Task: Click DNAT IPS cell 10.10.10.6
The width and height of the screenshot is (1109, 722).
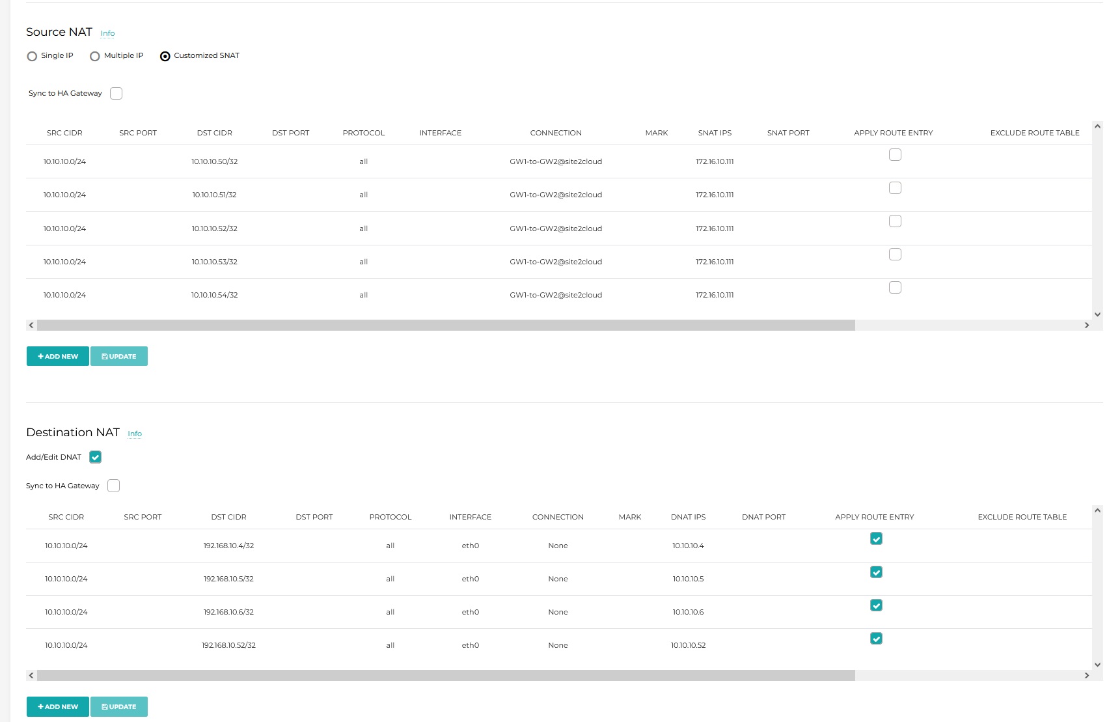Action: point(689,612)
